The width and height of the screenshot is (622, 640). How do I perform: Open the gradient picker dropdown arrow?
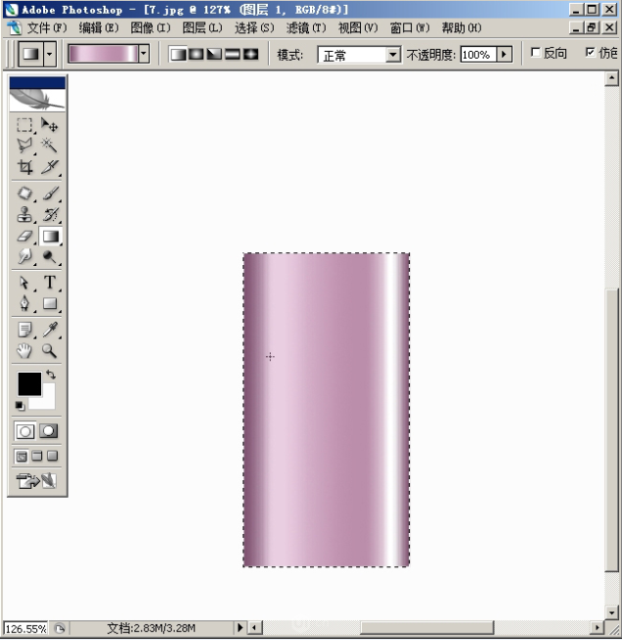[x=144, y=54]
